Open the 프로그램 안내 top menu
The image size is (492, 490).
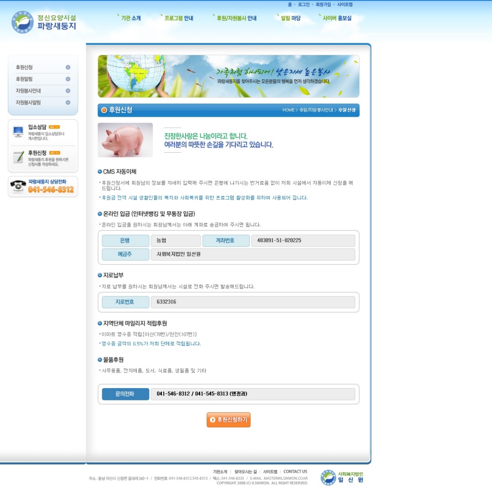178,18
